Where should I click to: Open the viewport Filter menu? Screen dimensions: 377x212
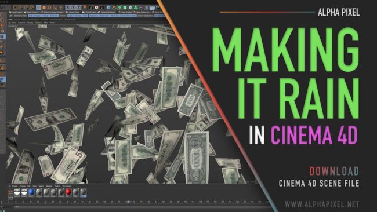(x=46, y=23)
